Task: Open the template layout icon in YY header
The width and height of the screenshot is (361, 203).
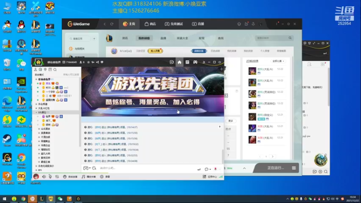Action: click(187, 62)
